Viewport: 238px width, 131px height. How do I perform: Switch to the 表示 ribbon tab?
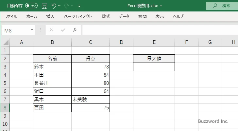click(x=160, y=16)
